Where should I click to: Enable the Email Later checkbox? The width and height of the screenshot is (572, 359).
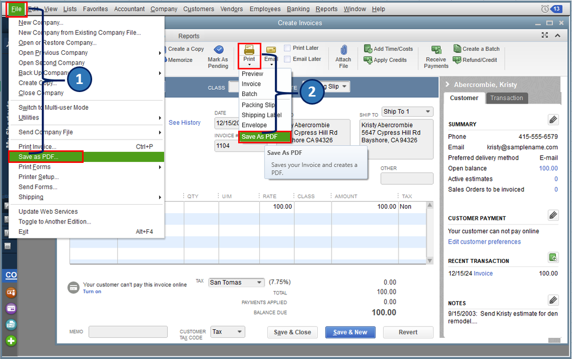click(x=287, y=59)
